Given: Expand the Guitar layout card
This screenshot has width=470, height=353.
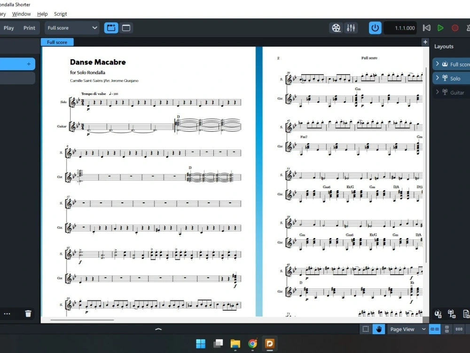Looking at the screenshot, I should 437,92.
